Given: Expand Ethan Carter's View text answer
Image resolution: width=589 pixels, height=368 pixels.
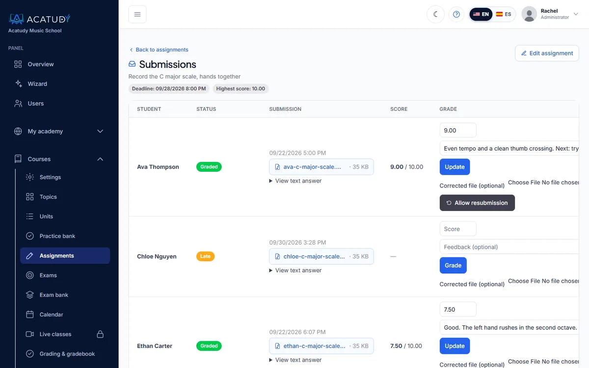Looking at the screenshot, I should point(295,360).
